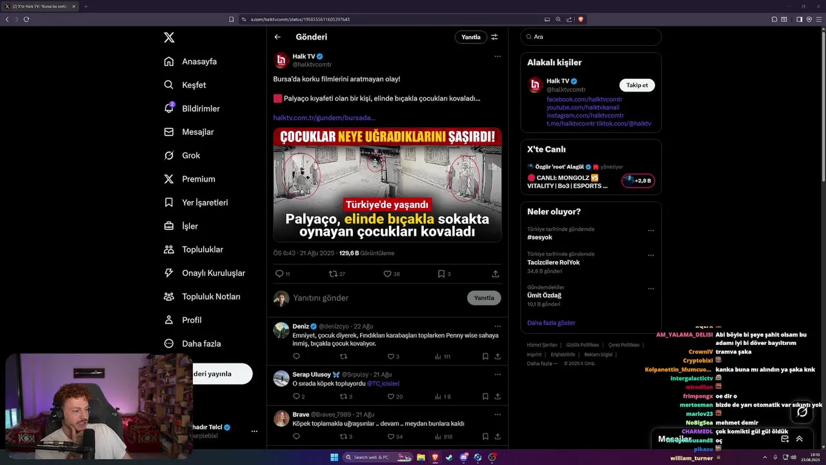
Task: Open Topluluklar communities
Action: 193,249
